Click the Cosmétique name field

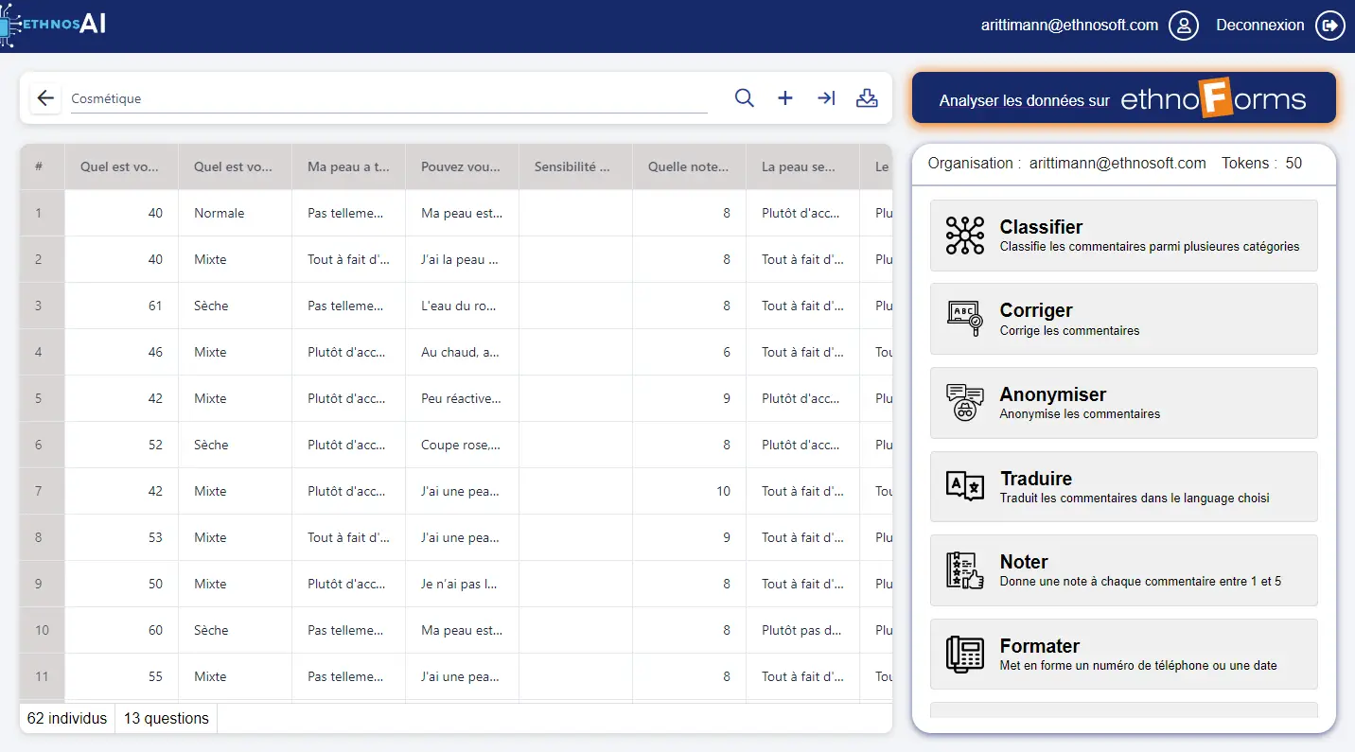pos(389,98)
